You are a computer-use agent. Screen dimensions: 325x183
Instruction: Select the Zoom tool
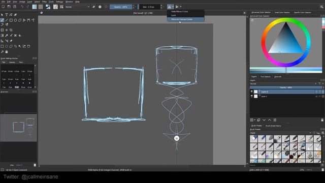point(2,52)
